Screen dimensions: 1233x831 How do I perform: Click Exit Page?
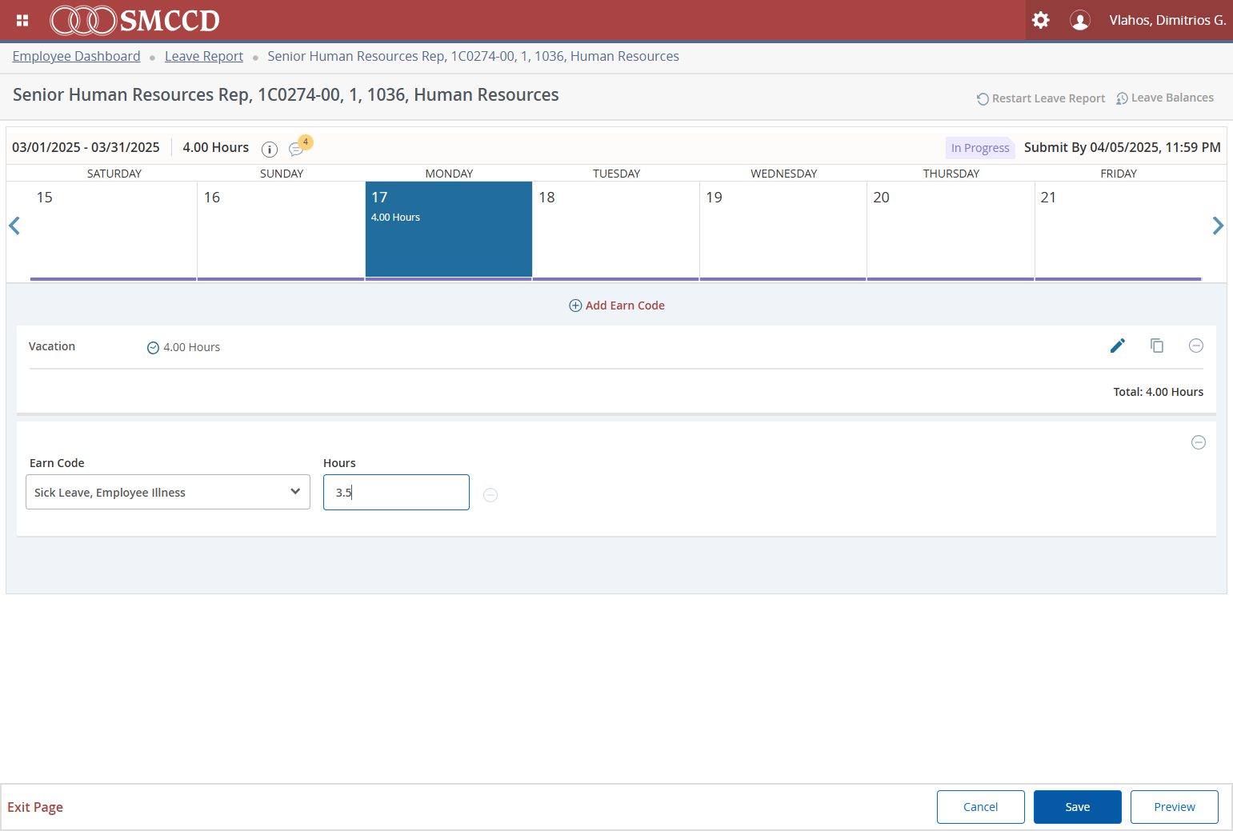coord(35,807)
